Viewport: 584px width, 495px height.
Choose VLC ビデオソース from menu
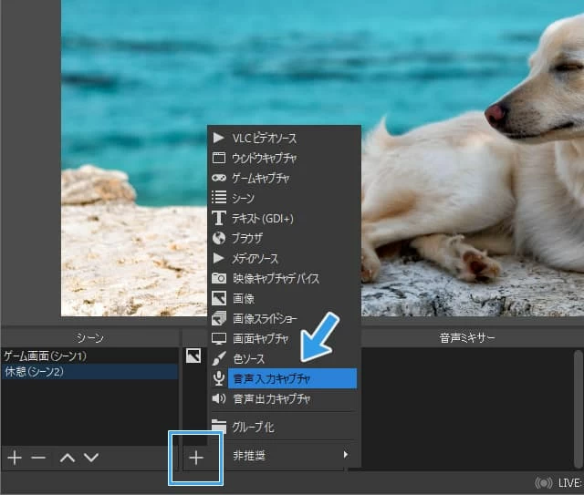point(284,138)
